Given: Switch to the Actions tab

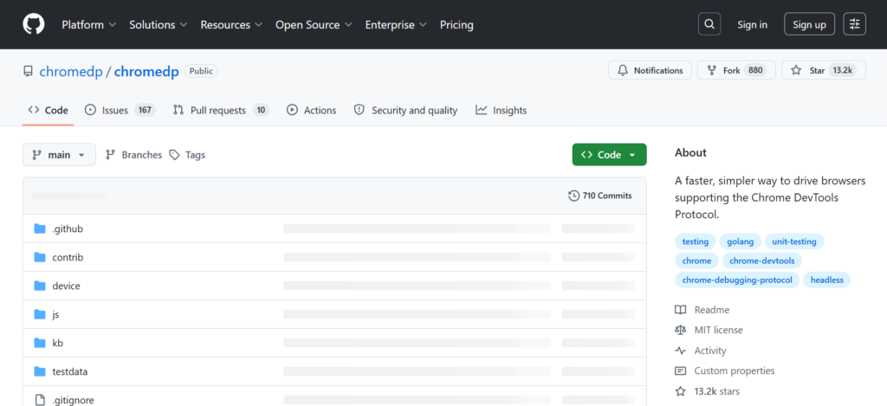Looking at the screenshot, I should tap(311, 110).
